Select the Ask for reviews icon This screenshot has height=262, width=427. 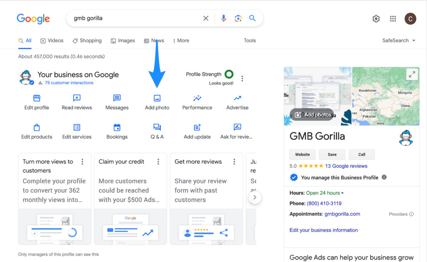tap(237, 127)
